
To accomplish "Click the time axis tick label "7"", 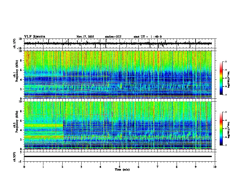I will tap(158, 167).
